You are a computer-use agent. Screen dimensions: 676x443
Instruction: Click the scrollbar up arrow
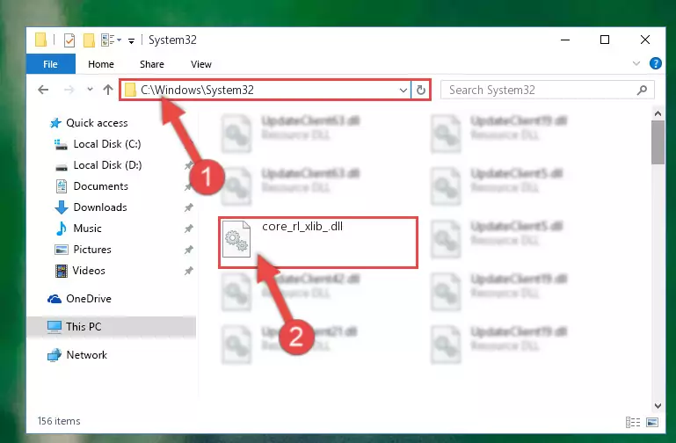658,113
